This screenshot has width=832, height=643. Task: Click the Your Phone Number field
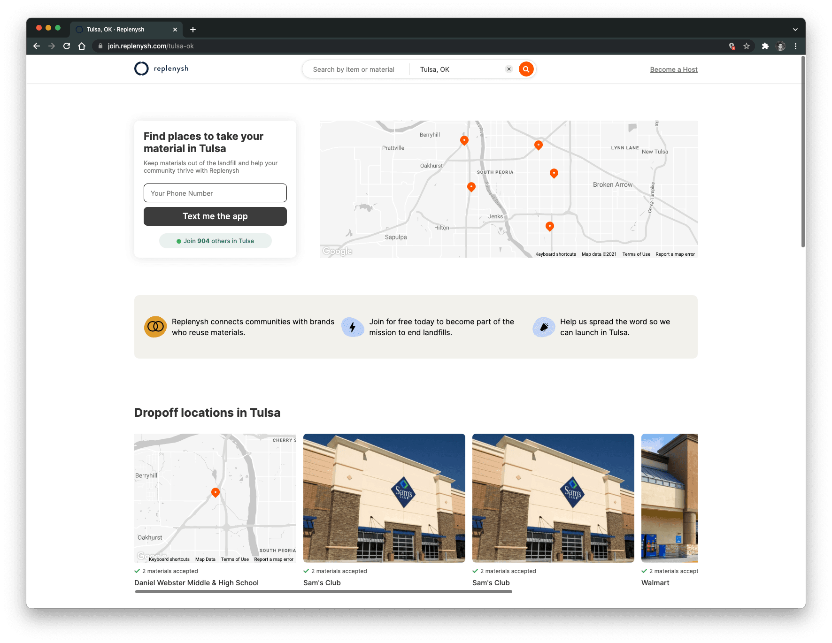point(215,193)
